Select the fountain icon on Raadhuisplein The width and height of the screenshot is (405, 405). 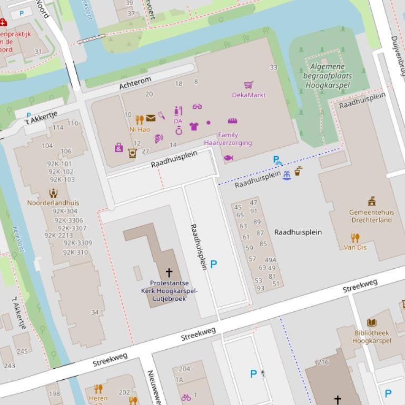[287, 175]
